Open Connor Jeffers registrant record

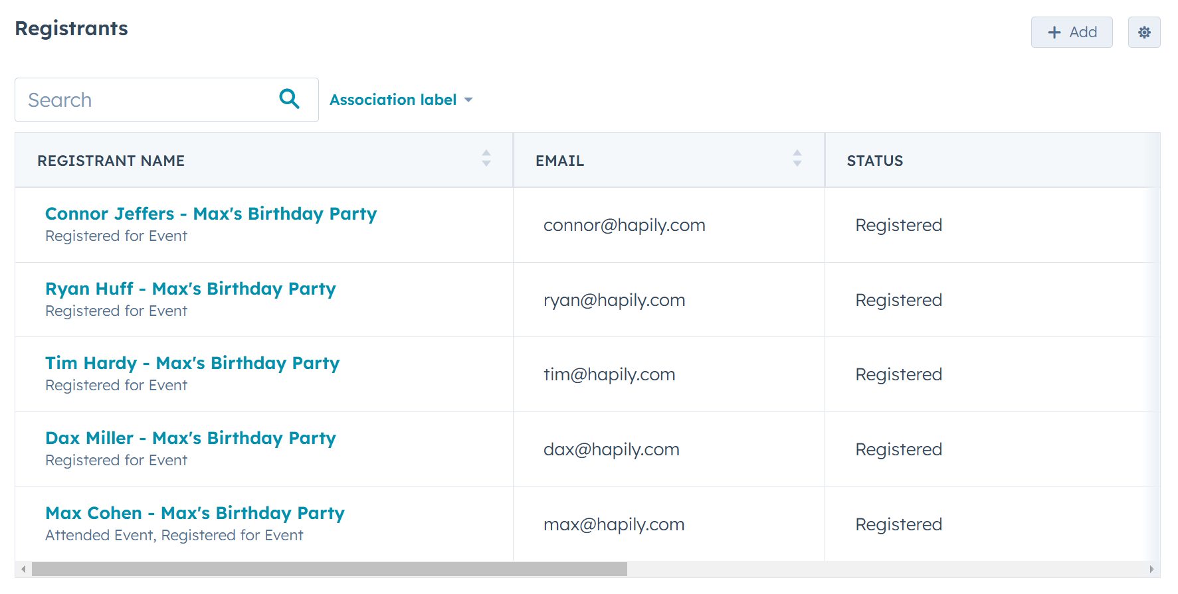[x=211, y=214]
